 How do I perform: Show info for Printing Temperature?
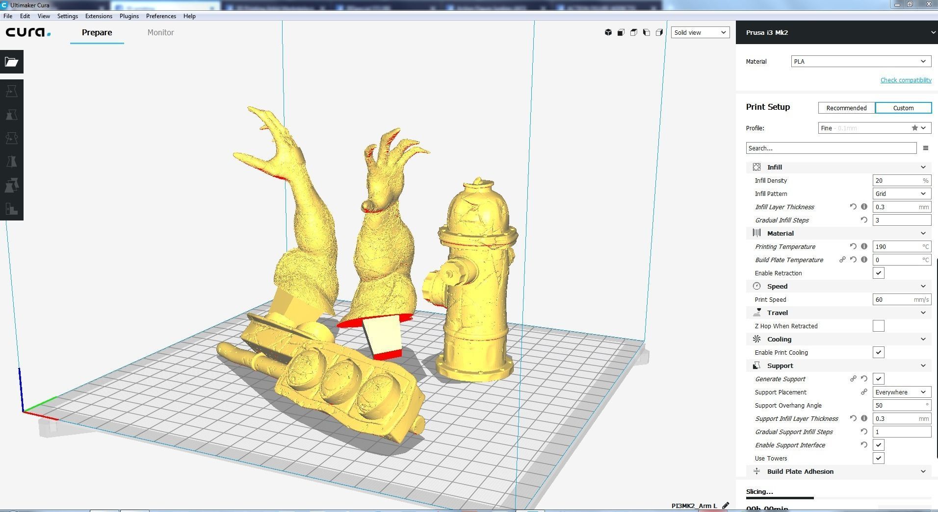(864, 246)
